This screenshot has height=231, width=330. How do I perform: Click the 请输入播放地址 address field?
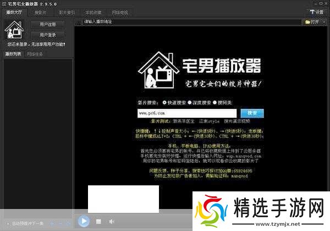(x=192, y=21)
